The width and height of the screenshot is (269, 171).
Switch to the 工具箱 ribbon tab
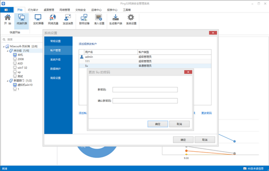click(x=126, y=10)
